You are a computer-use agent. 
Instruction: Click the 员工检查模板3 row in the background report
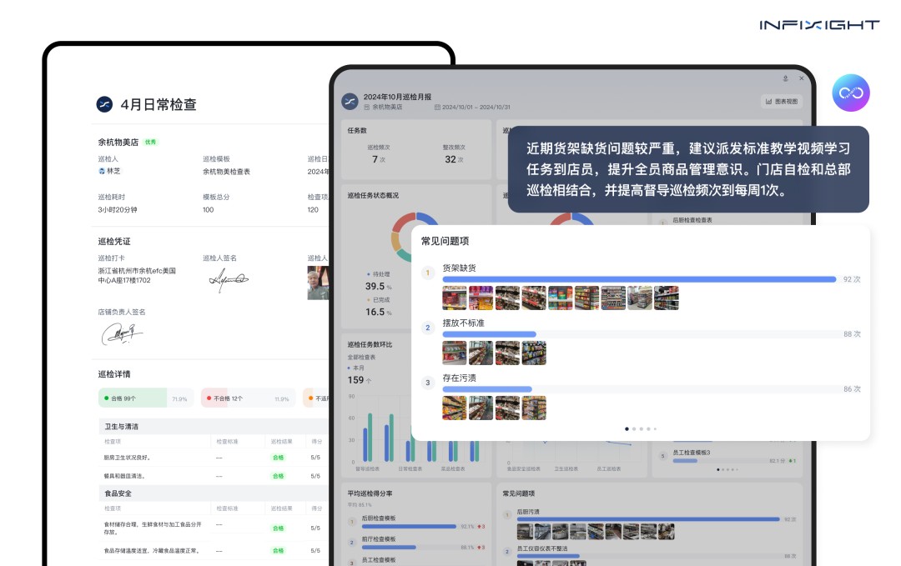pyautogui.click(x=727, y=456)
